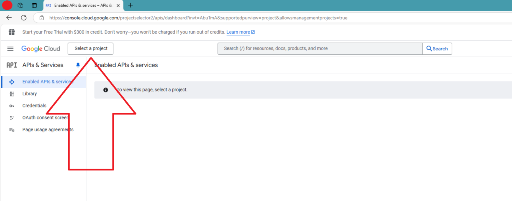
Task: Open a new browser tab
Action: pos(131,5)
